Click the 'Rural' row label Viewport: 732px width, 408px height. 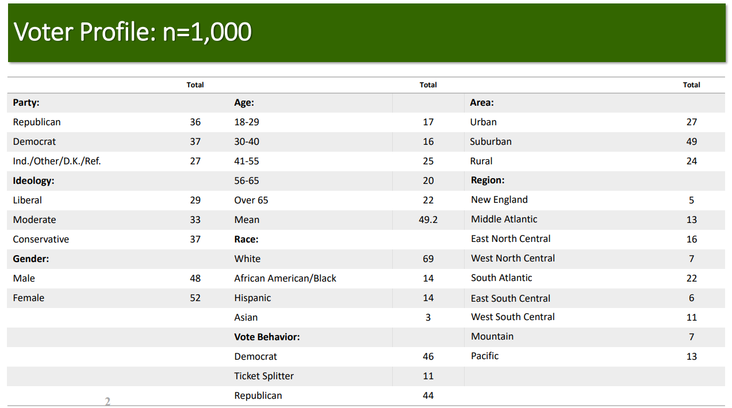481,161
